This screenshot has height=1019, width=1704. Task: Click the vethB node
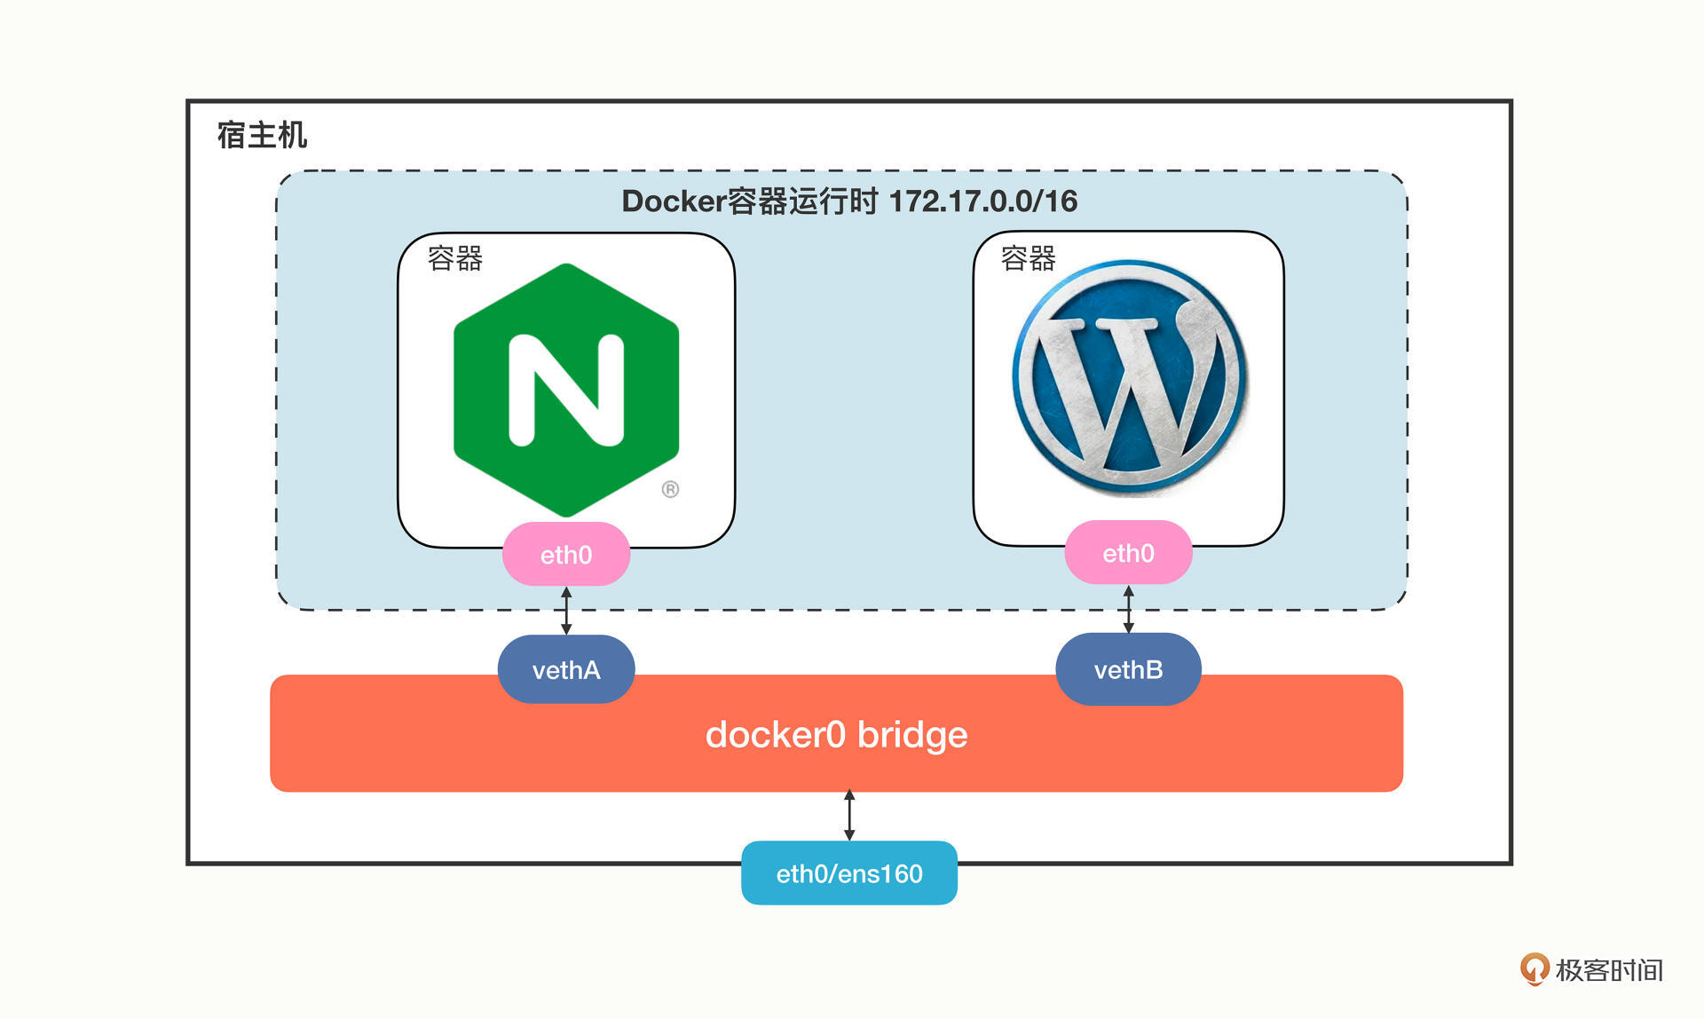click(1128, 669)
